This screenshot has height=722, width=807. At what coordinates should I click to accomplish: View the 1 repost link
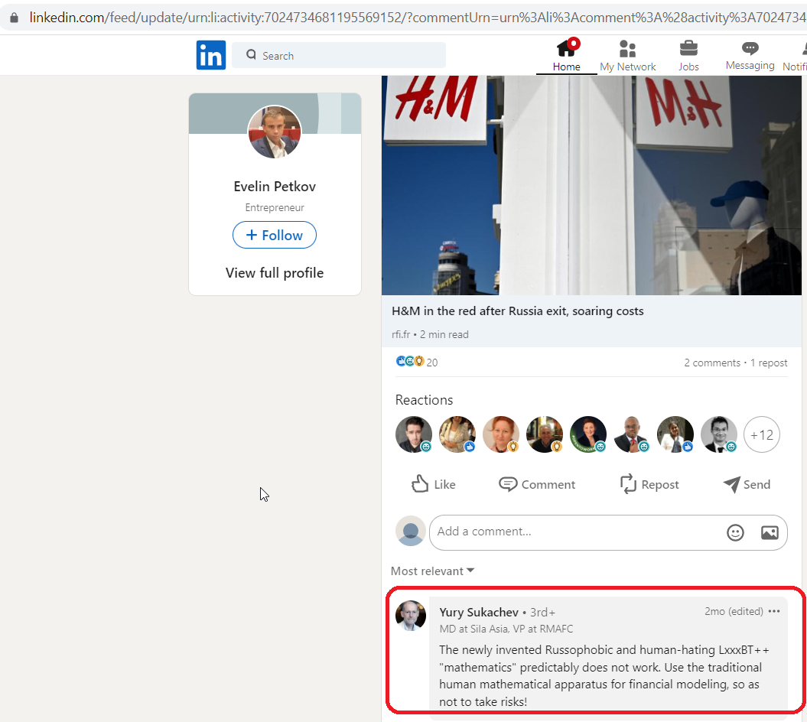click(x=769, y=363)
